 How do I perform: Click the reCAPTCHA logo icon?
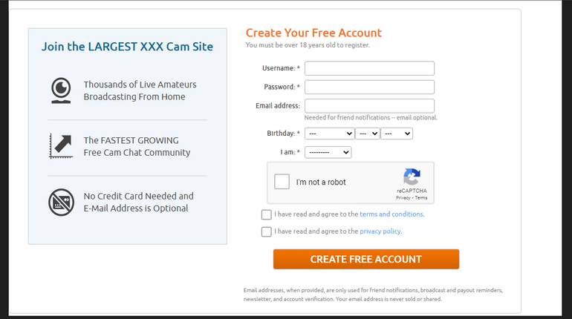[412, 177]
